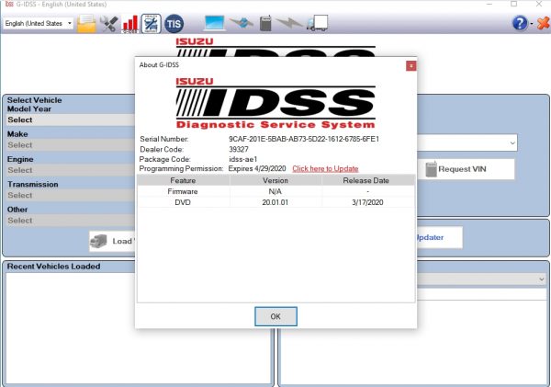Select the DVD row in the table
Screen dimensions: 551x387
tap(275, 202)
